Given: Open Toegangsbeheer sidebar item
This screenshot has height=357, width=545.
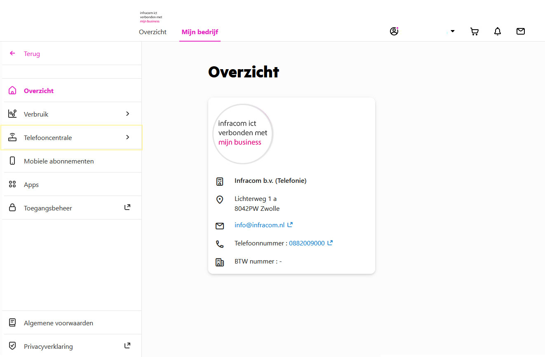Looking at the screenshot, I should (x=72, y=208).
